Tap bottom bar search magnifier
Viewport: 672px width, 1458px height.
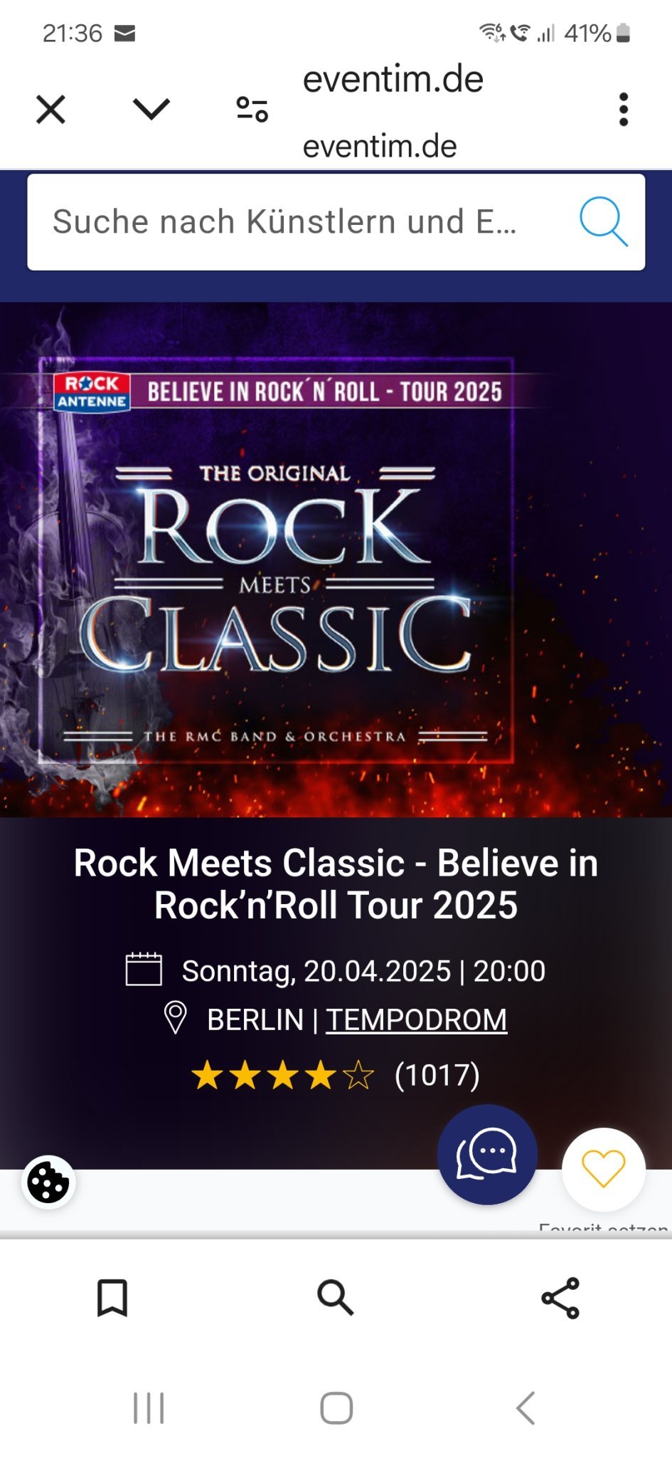tap(335, 1297)
